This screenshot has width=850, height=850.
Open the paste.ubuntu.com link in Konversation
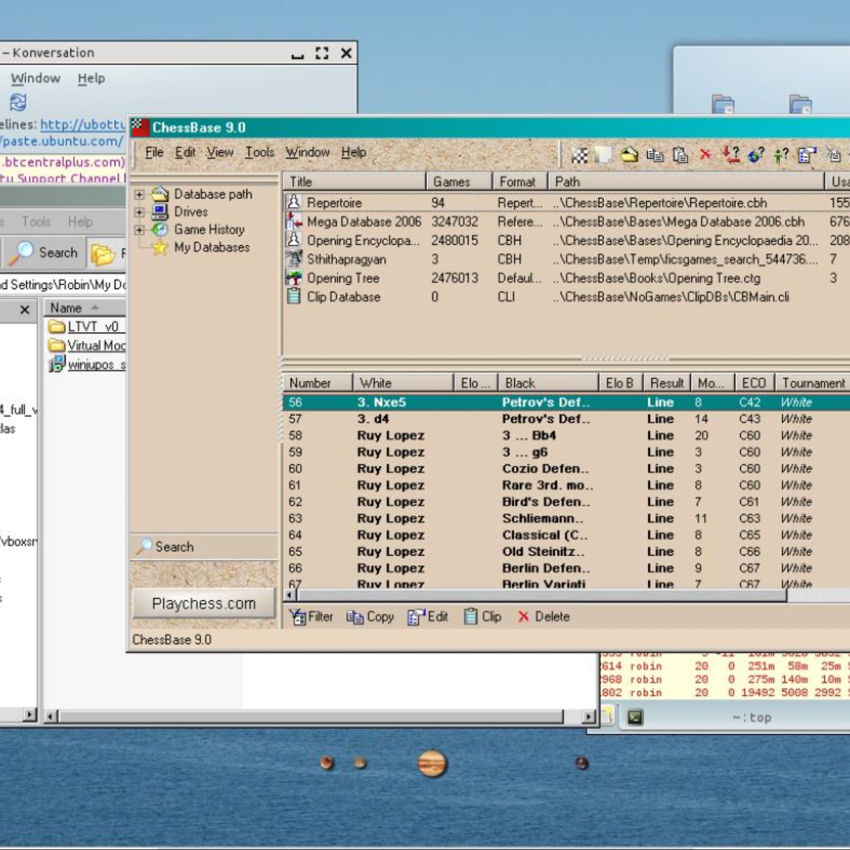click(x=61, y=141)
